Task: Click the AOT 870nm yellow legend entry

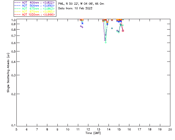Action: [34, 11]
